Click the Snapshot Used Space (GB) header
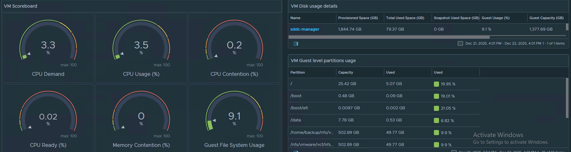This screenshot has width=571, height=152. [456, 18]
